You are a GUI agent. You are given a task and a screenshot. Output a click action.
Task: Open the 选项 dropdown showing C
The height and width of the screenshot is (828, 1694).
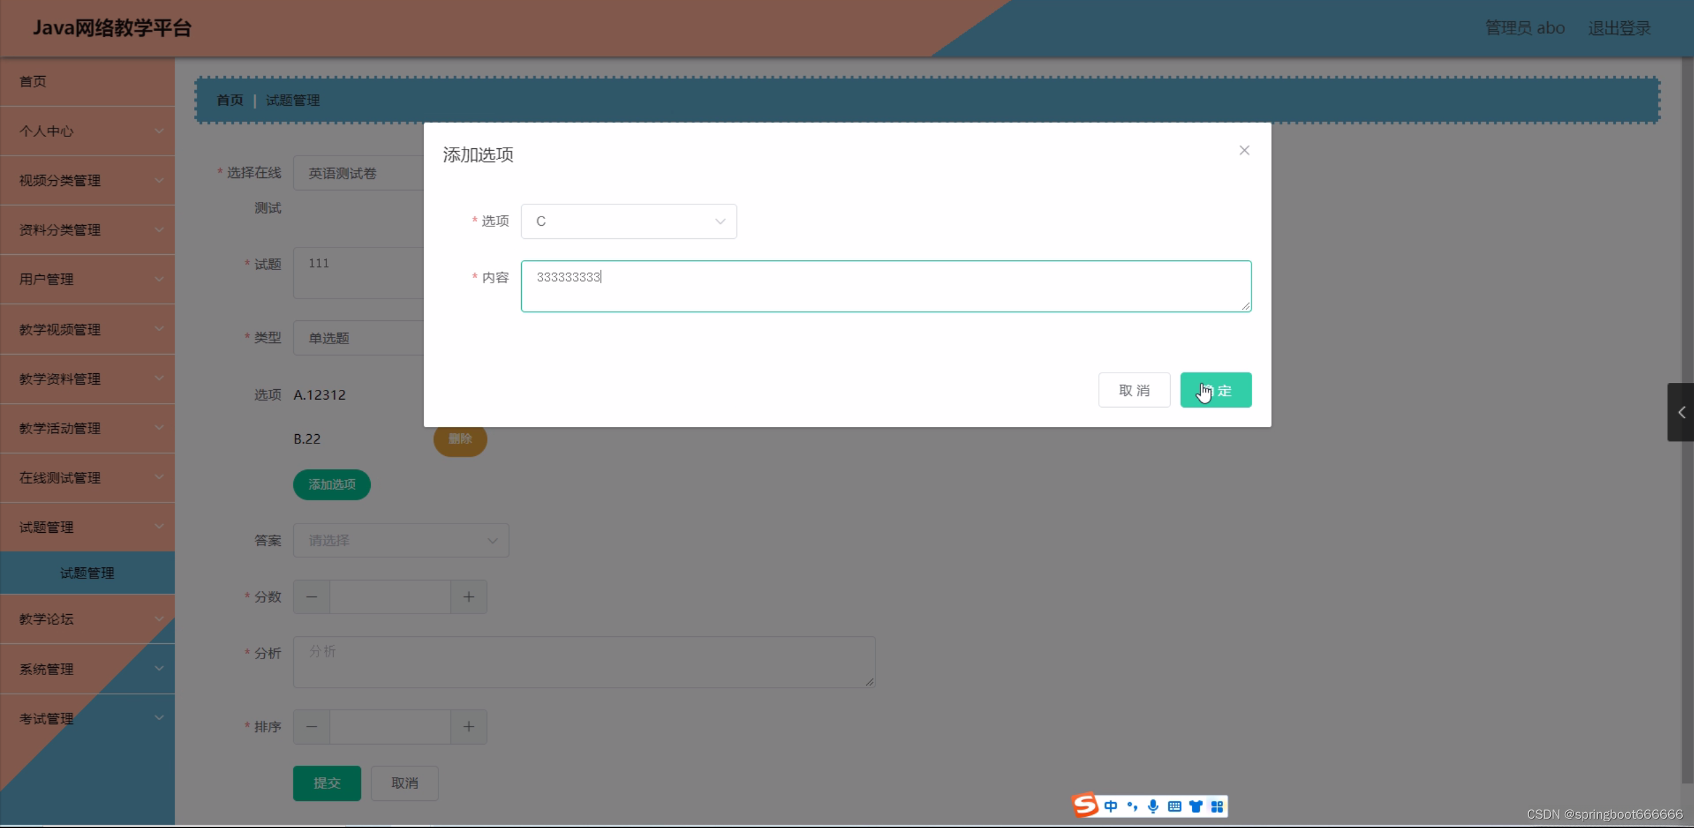tap(628, 221)
